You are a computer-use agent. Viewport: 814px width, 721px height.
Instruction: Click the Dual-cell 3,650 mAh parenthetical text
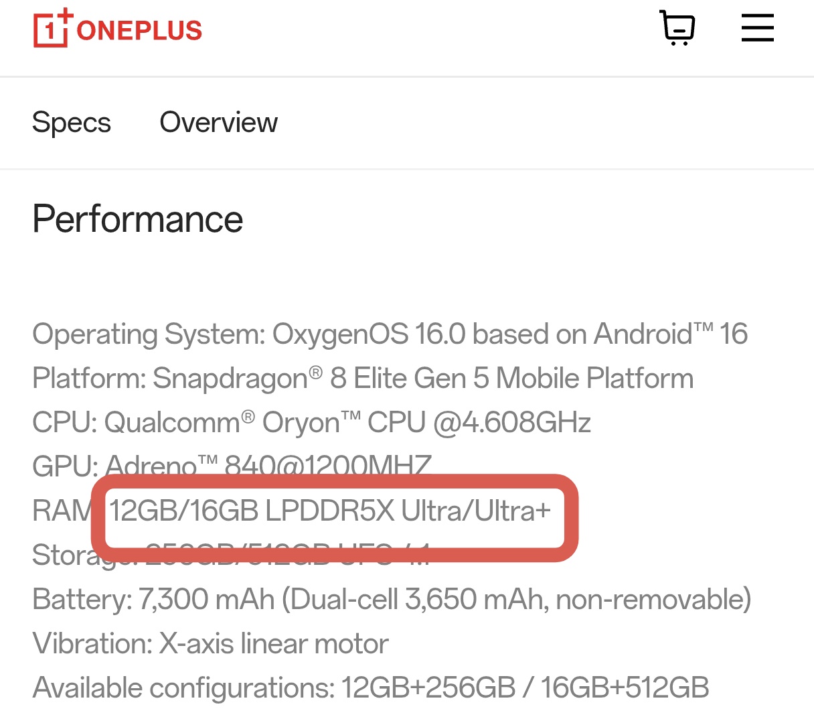[x=515, y=599]
